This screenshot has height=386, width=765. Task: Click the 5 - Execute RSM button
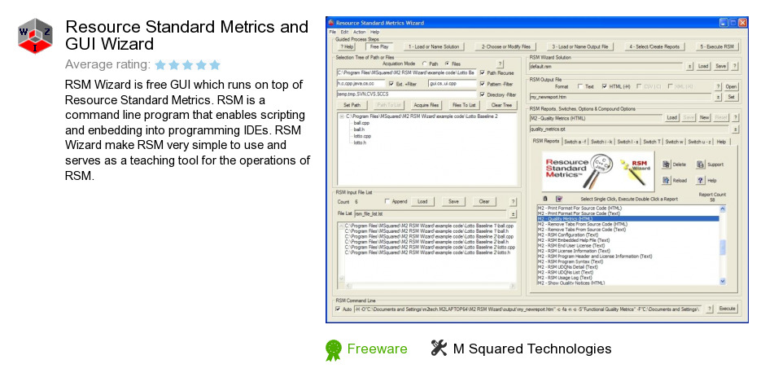717,47
